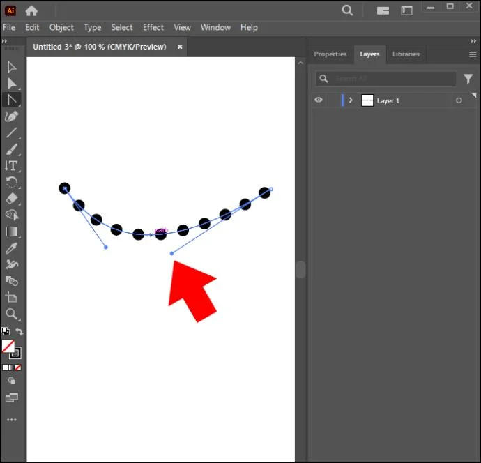Viewport: 481px width, 463px height.
Task: Open Edit Toolbar three dots
Action: 12,420
